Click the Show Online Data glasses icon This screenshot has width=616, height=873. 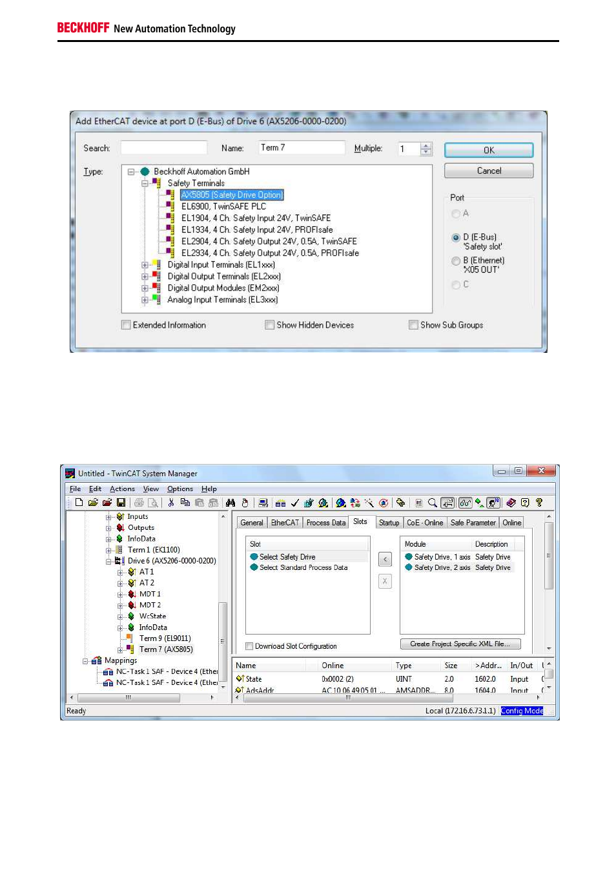465,502
